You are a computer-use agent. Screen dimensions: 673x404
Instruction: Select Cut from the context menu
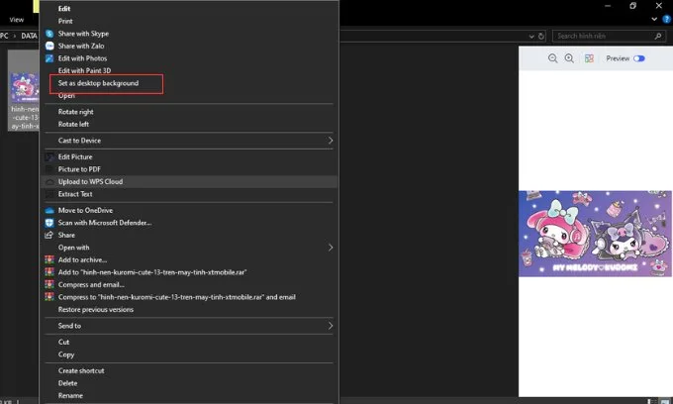tap(63, 343)
